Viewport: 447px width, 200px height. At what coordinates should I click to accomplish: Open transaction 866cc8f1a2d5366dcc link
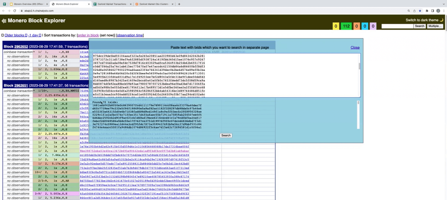tap(134, 198)
